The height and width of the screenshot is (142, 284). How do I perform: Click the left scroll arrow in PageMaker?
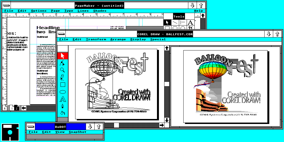point(24,108)
